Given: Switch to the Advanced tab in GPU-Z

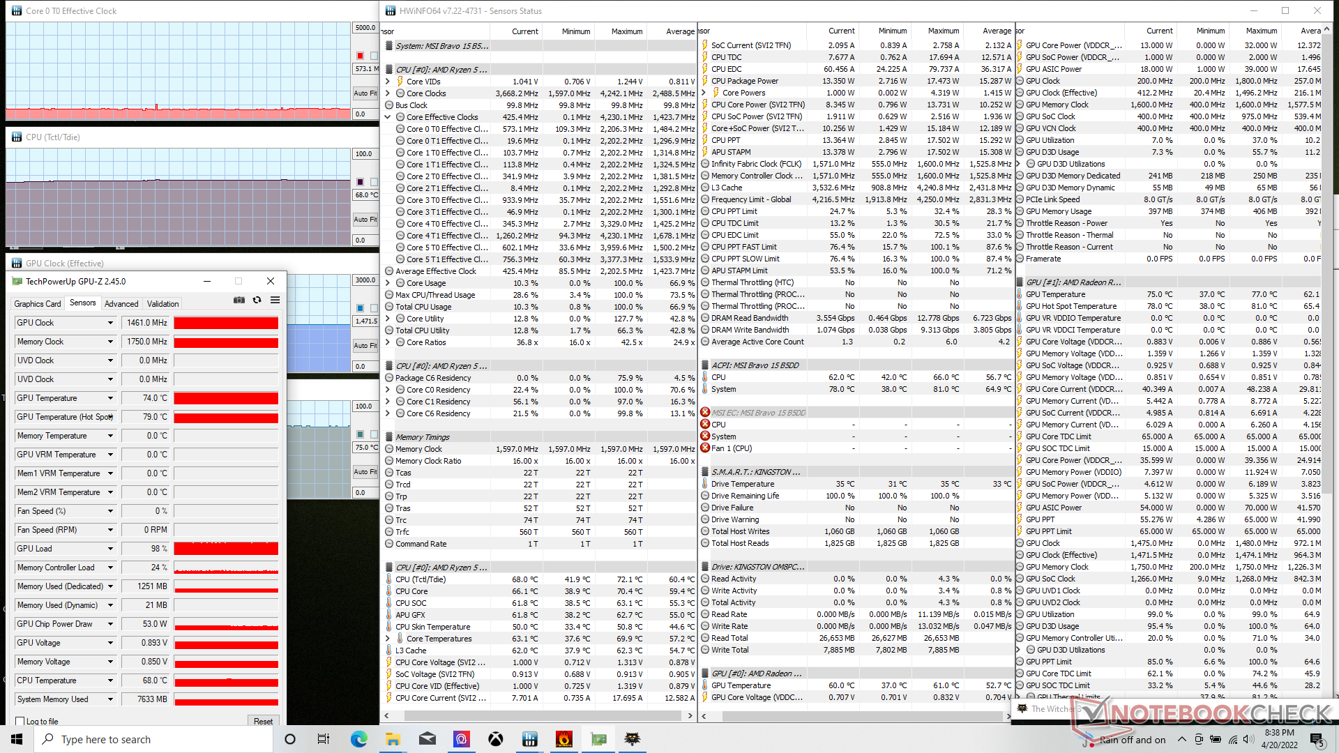Looking at the screenshot, I should [x=121, y=304].
